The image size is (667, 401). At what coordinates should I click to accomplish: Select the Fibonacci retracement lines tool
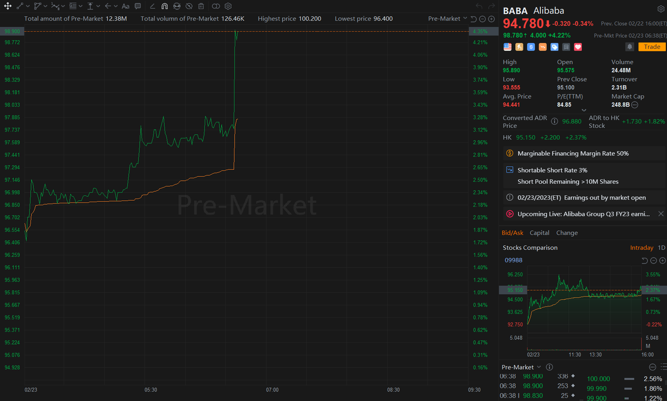click(73, 6)
